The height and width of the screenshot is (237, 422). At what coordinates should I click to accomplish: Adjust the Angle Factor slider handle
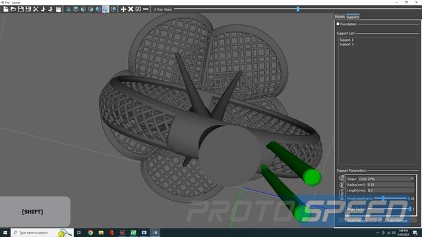point(410,209)
